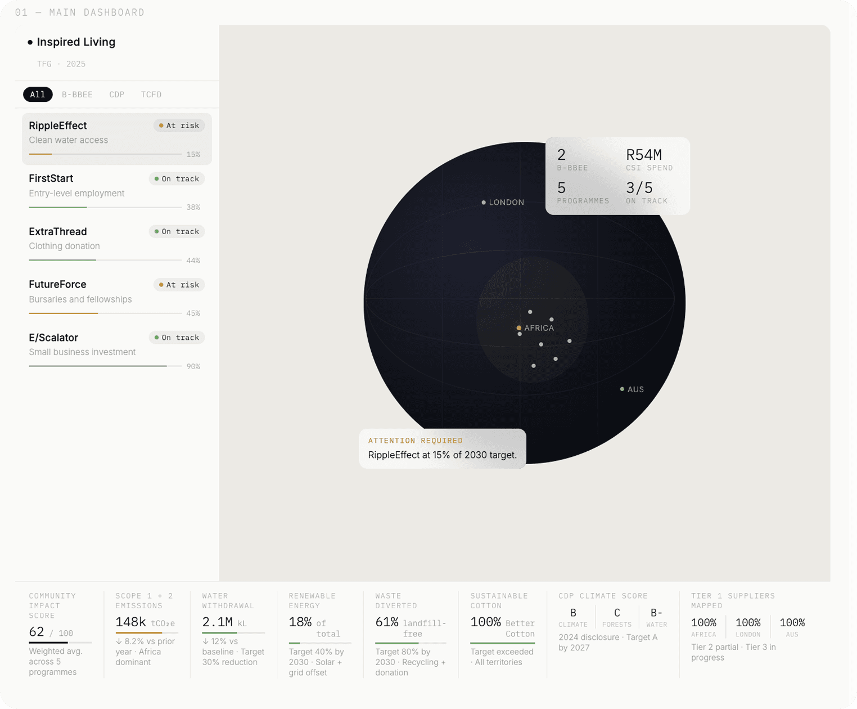Image resolution: width=857 pixels, height=709 pixels.
Task: Click the 61% Waste Diverted value
Action: [x=387, y=622]
